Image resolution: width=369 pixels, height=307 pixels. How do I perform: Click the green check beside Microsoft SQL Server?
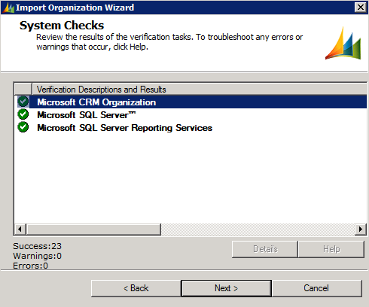23,114
